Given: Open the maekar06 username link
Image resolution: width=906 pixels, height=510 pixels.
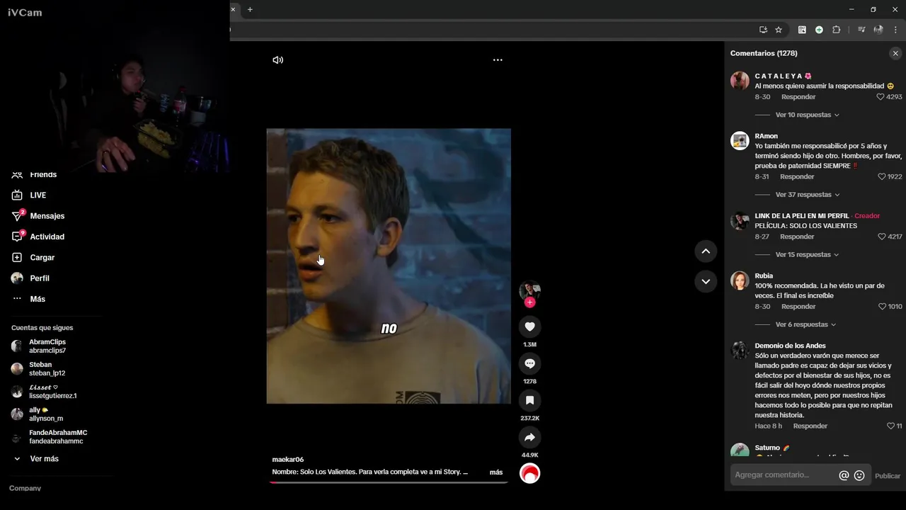Looking at the screenshot, I should 288,460.
